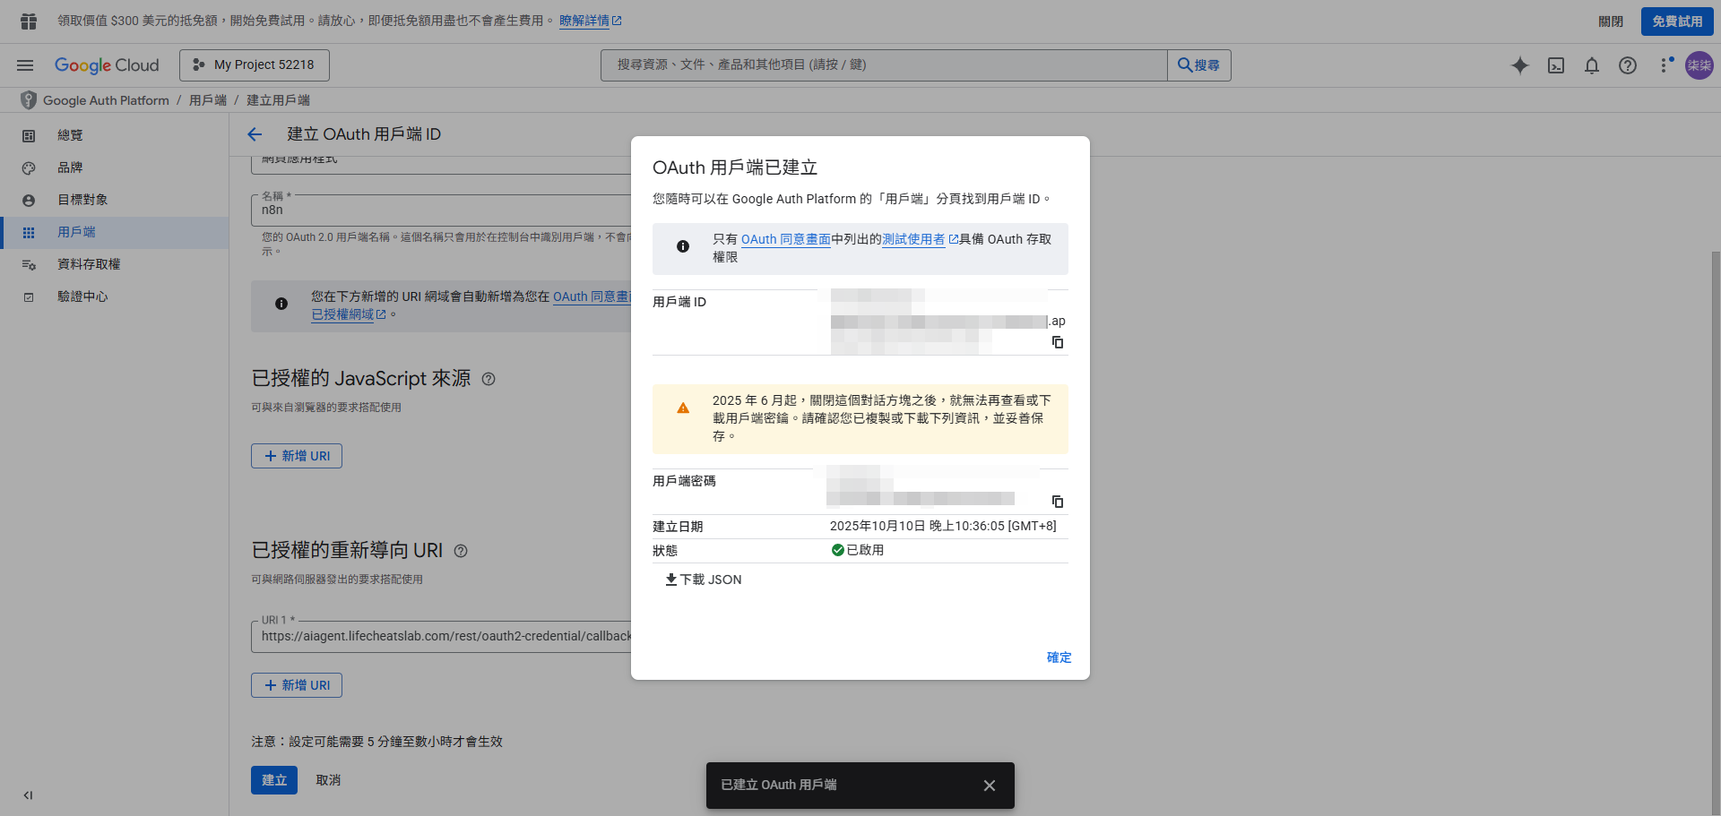Open your account avatar menu
This screenshot has height=816, width=1721.
[1699, 65]
